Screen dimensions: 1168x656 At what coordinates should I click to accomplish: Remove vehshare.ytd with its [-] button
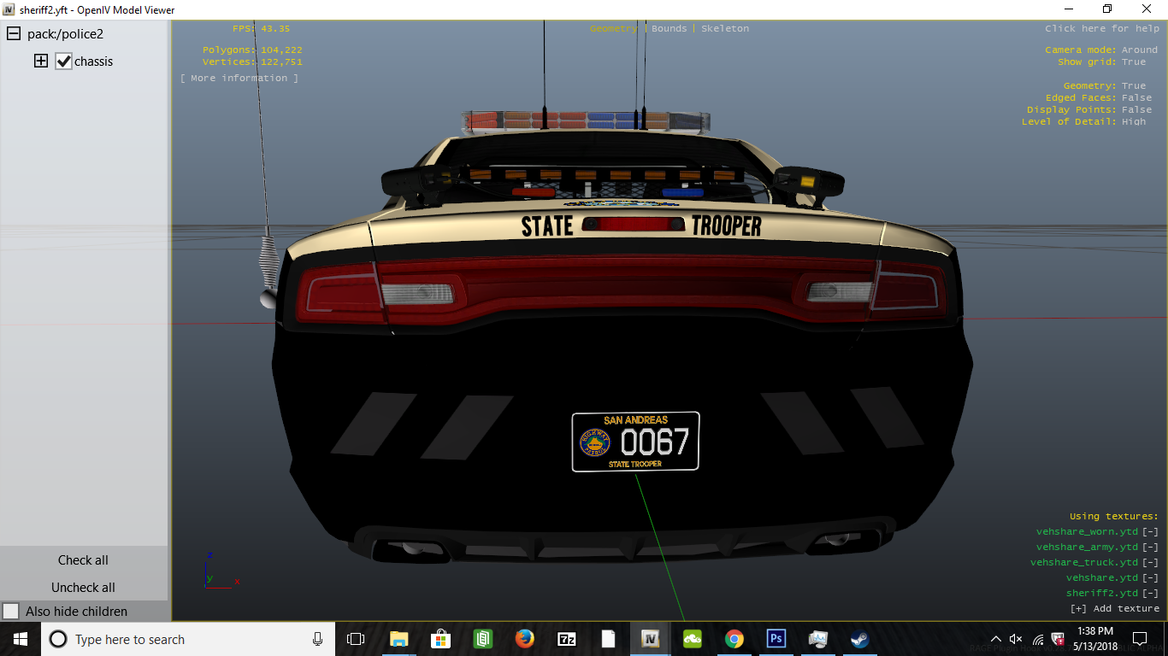(1151, 578)
